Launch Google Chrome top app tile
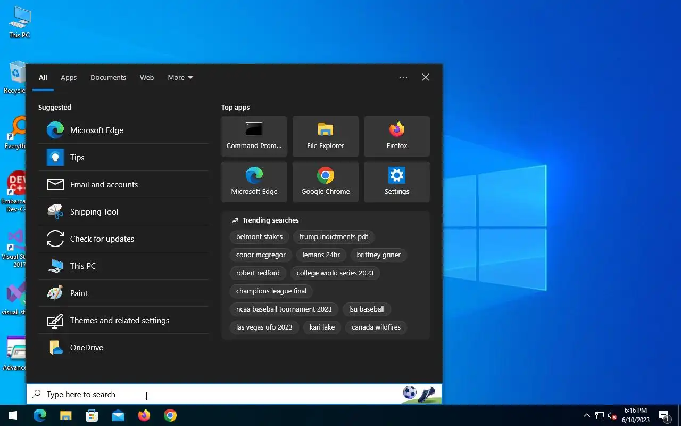This screenshot has height=426, width=681. click(326, 182)
